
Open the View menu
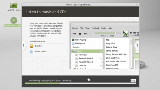coord(87,28)
